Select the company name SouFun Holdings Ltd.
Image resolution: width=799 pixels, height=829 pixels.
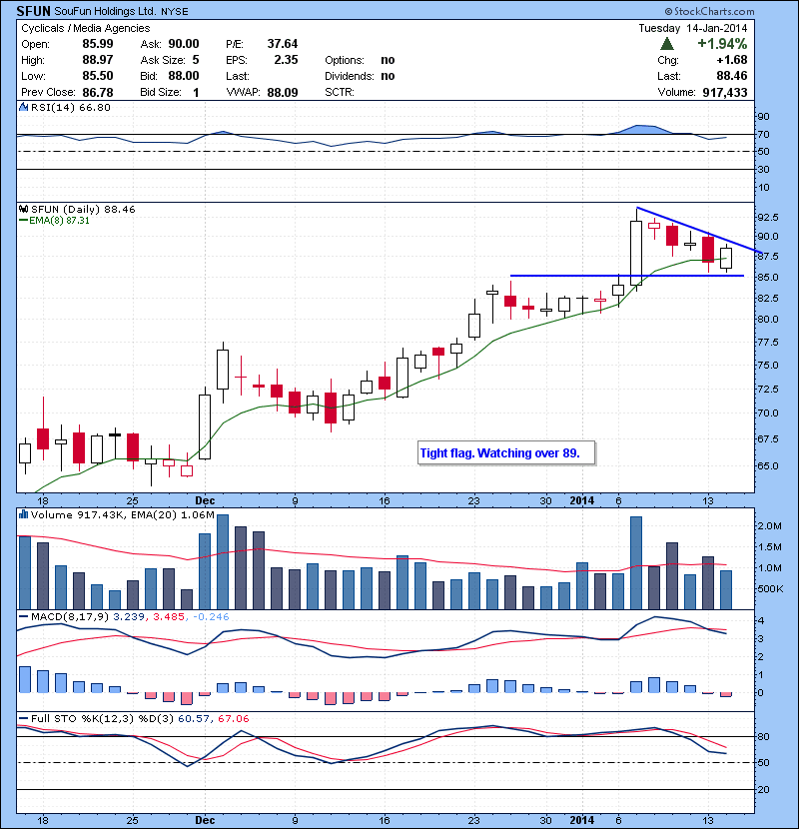105,11
